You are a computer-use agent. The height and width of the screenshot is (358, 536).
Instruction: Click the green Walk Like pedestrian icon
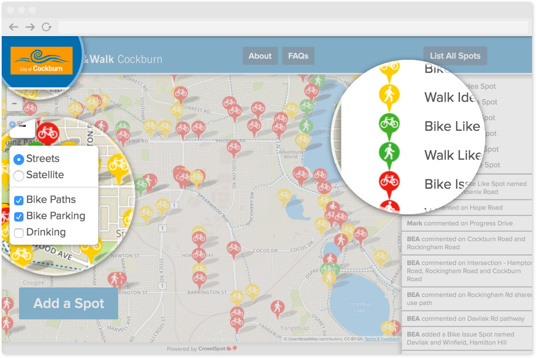pyautogui.click(x=389, y=152)
